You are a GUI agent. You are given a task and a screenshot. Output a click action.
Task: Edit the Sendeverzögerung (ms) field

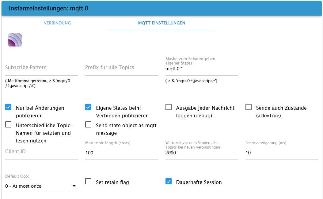(281, 153)
